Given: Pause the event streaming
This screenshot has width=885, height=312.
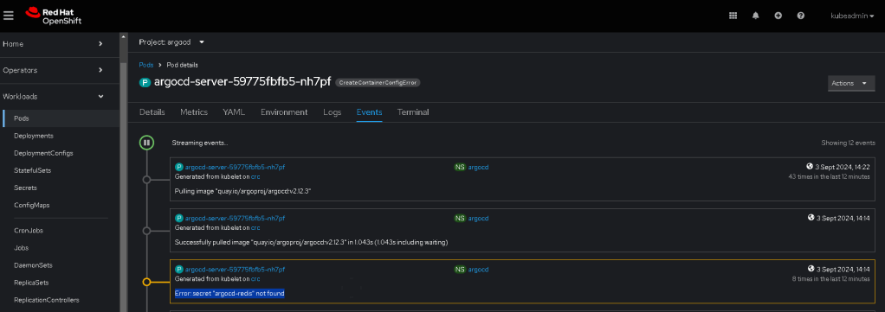Looking at the screenshot, I should click(146, 143).
